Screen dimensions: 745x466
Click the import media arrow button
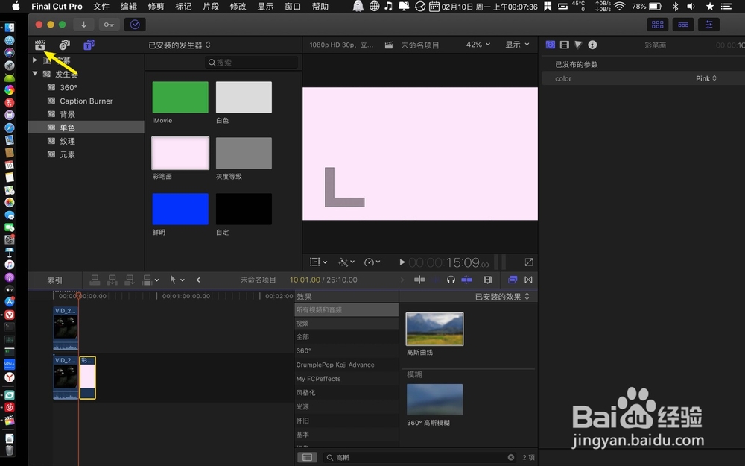pyautogui.click(x=83, y=25)
